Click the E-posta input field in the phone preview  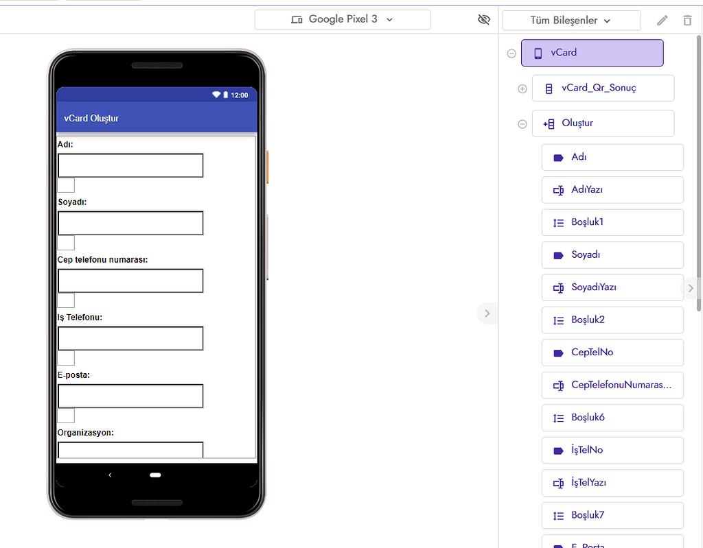(x=130, y=396)
